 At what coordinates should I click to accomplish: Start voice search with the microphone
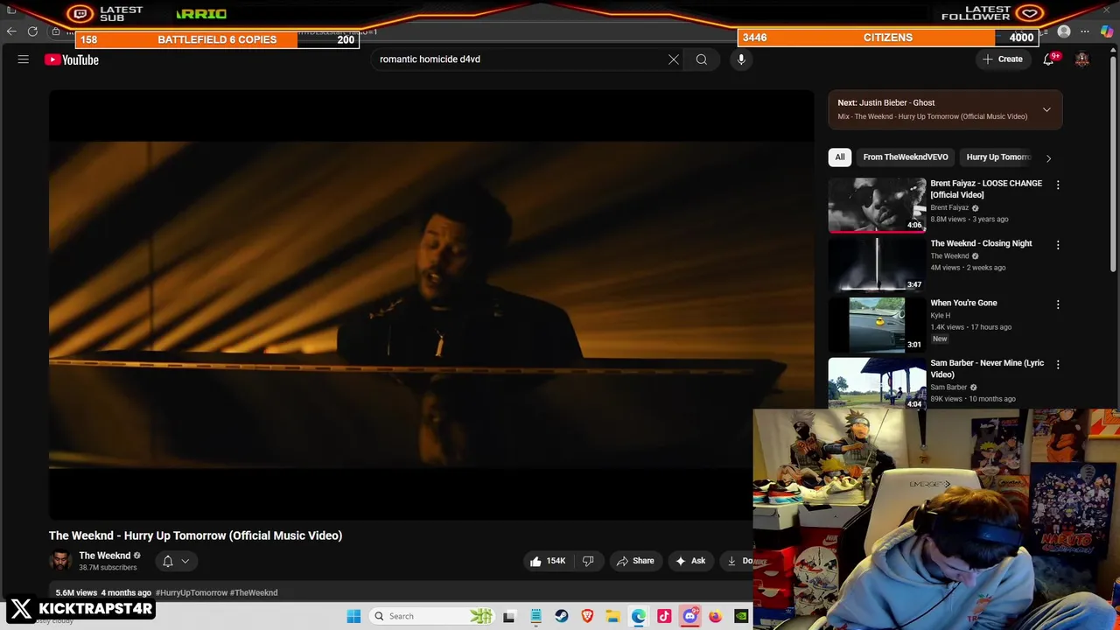(x=741, y=59)
